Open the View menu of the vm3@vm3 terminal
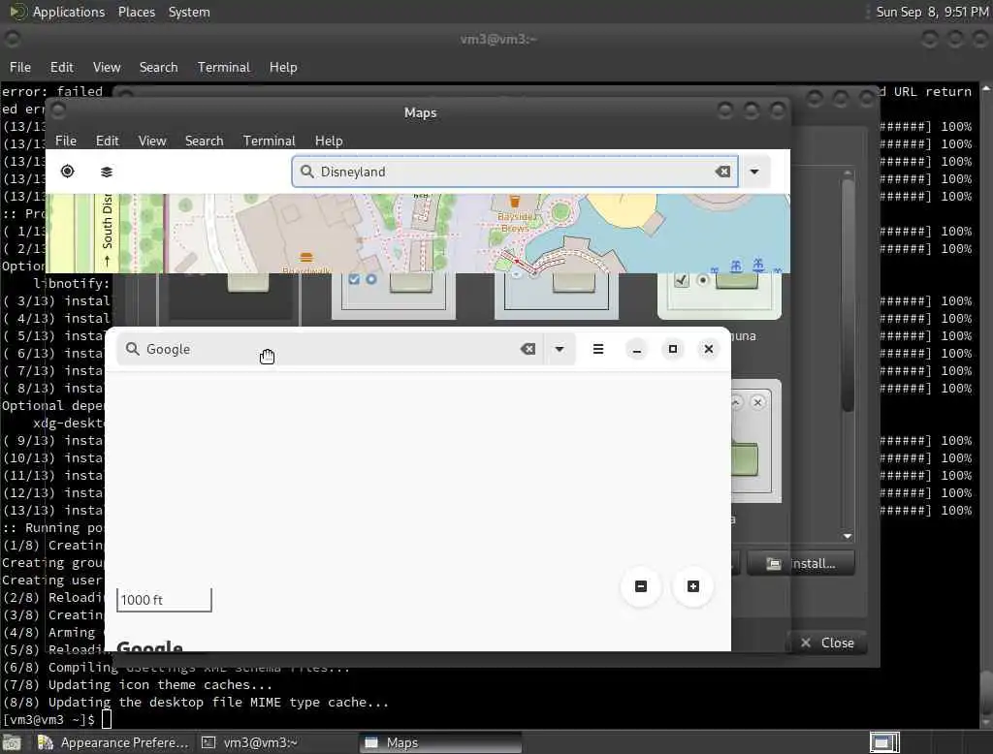This screenshot has width=993, height=754. point(107,67)
